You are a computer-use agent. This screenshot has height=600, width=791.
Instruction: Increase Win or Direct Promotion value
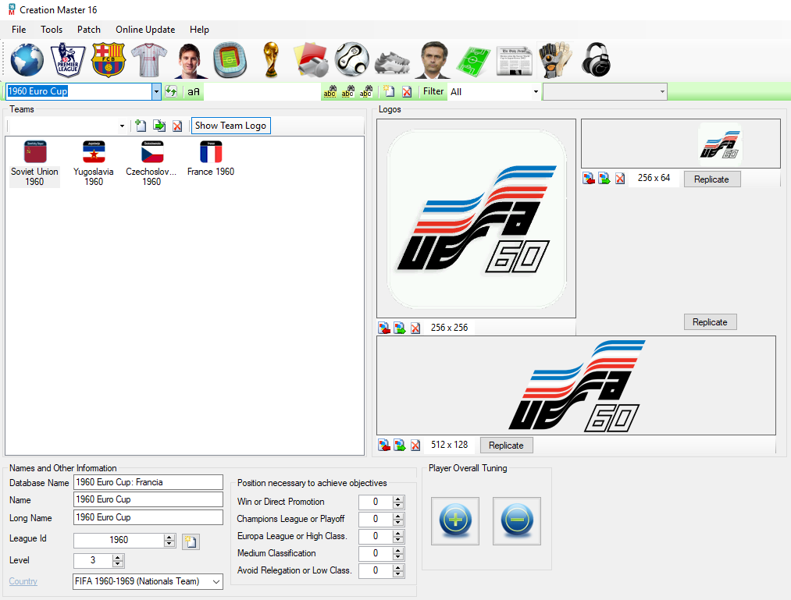tap(398, 499)
